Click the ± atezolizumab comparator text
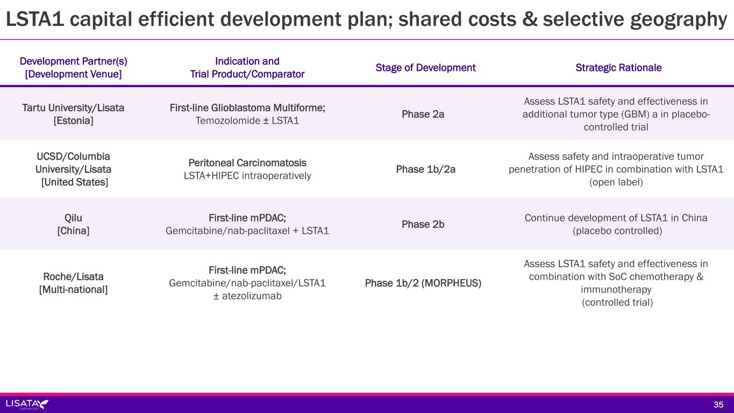The height and width of the screenshot is (413, 734). click(247, 296)
